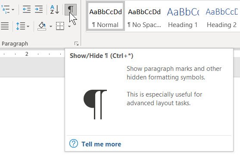Click the Sort A to Z icon
This screenshot has height=158, width=240.
point(55,9)
